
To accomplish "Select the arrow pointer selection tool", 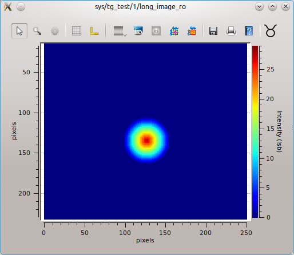I will click(19, 31).
